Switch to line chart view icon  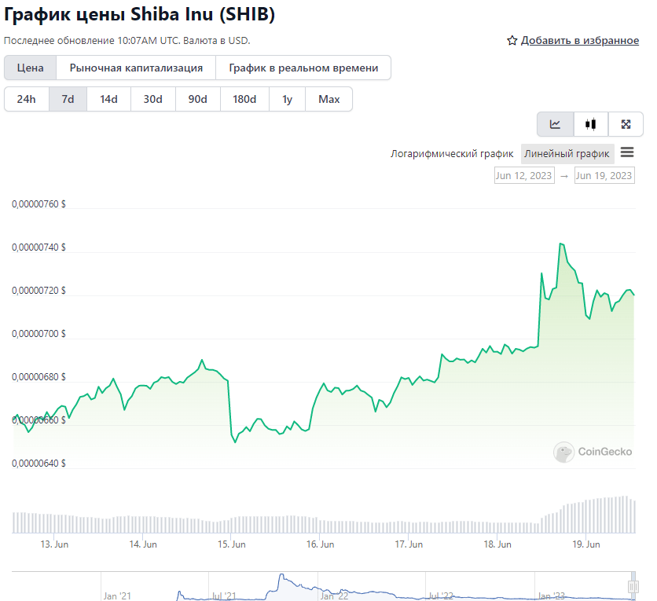[555, 124]
